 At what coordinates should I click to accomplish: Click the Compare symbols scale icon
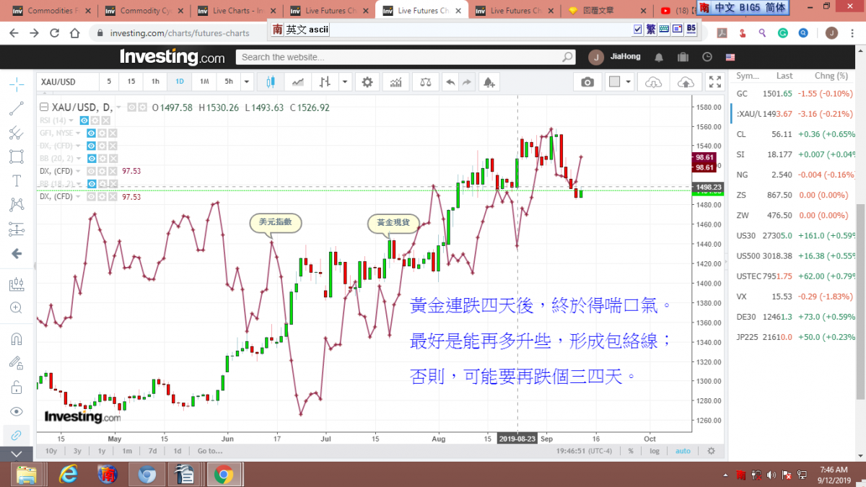[x=427, y=82]
